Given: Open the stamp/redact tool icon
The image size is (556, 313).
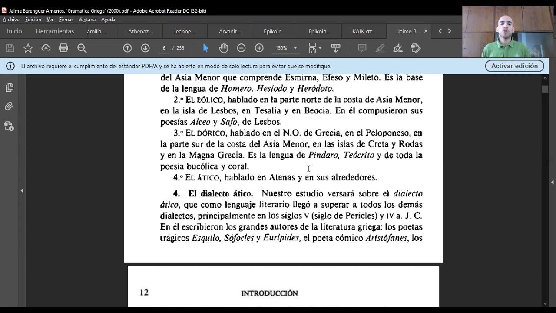Looking at the screenshot, I should point(416,48).
